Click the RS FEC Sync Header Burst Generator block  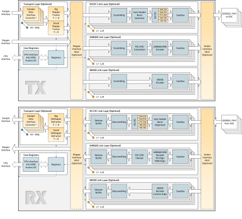[140, 15]
